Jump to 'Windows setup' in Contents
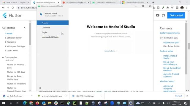 click(167, 81)
